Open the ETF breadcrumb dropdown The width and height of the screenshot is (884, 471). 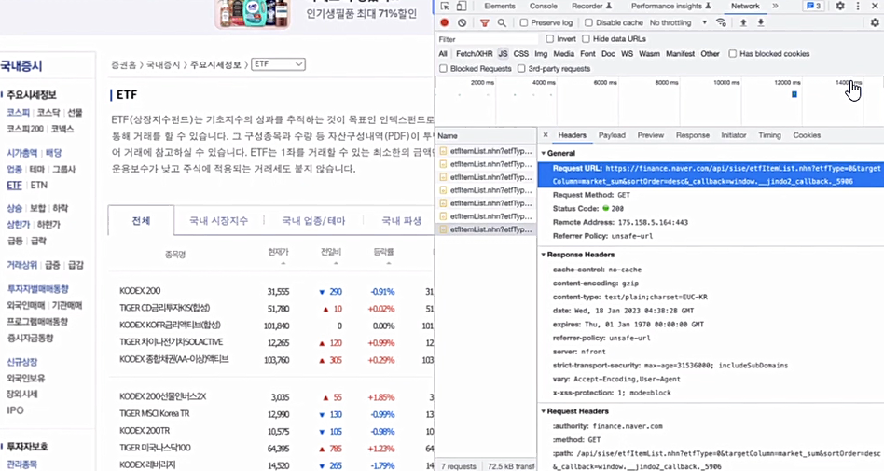click(x=278, y=64)
